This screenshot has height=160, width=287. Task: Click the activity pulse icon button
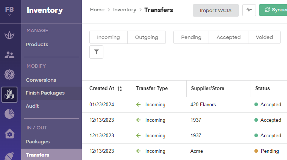[x=249, y=10]
